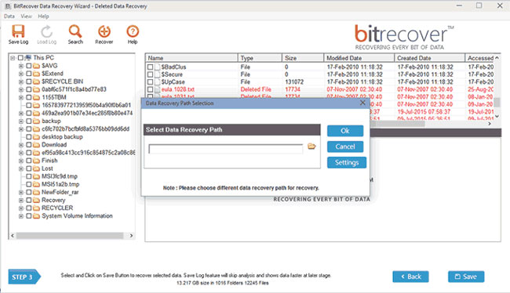Collapse the This PC root node
Screen dimensions: 510x293
(13, 58)
